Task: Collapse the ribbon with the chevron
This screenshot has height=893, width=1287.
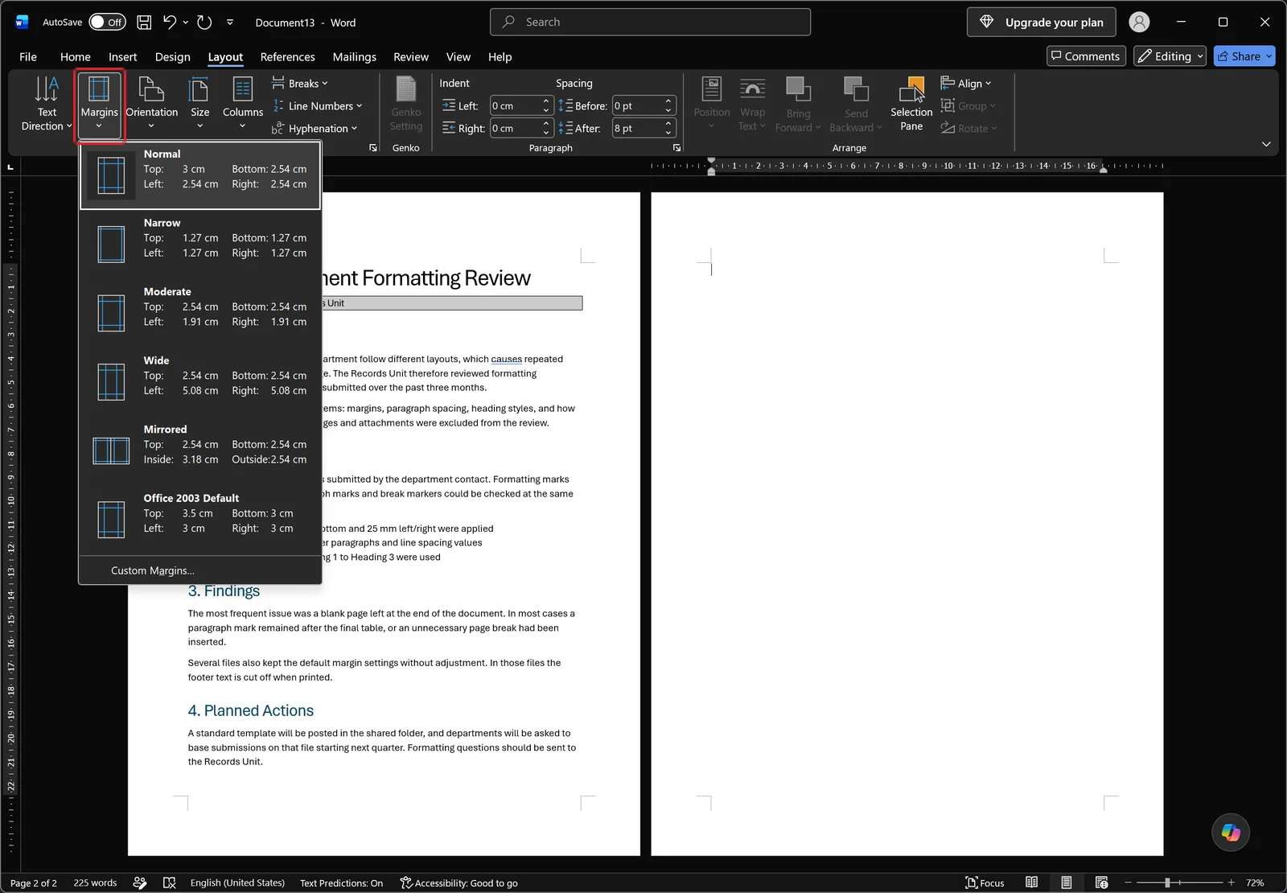Action: (1266, 144)
